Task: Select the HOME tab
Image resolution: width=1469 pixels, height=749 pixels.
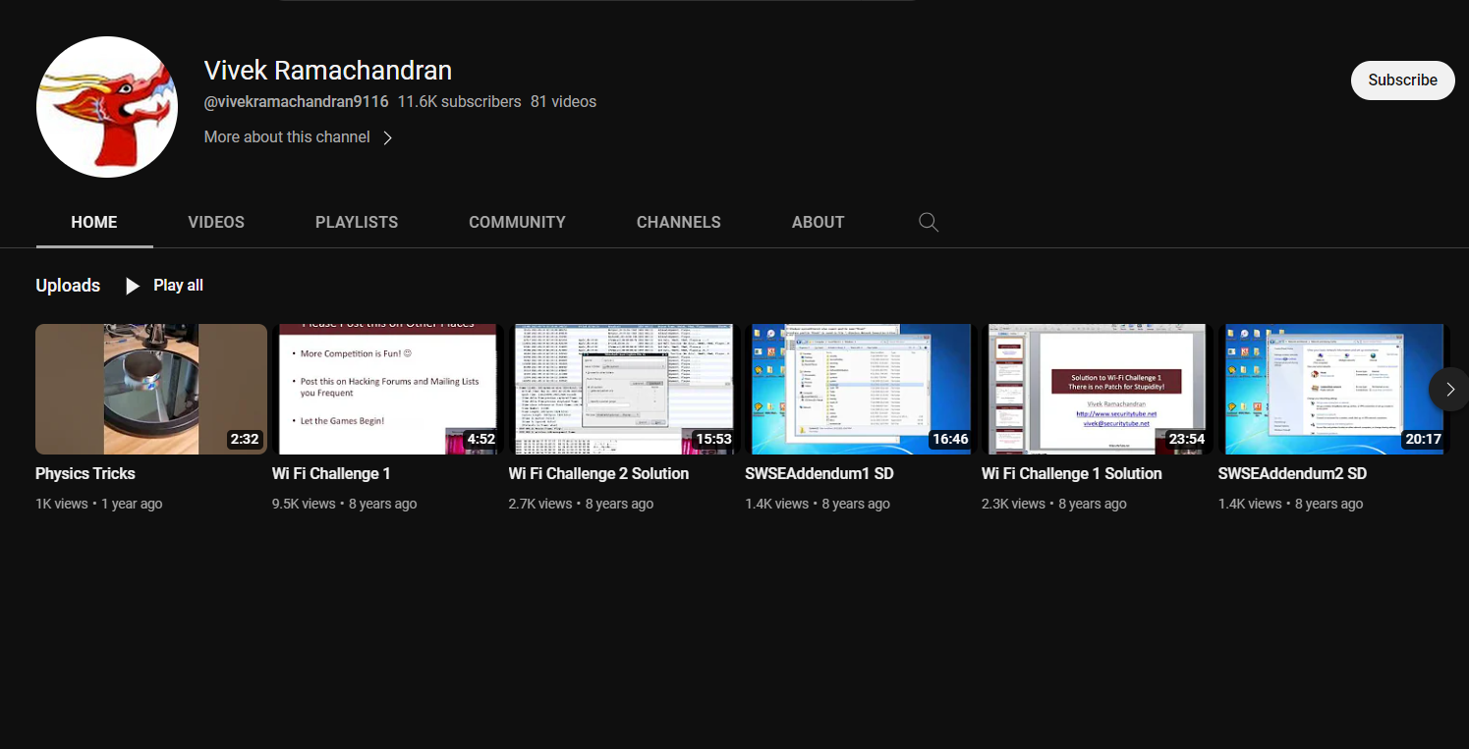Action: pos(93,222)
